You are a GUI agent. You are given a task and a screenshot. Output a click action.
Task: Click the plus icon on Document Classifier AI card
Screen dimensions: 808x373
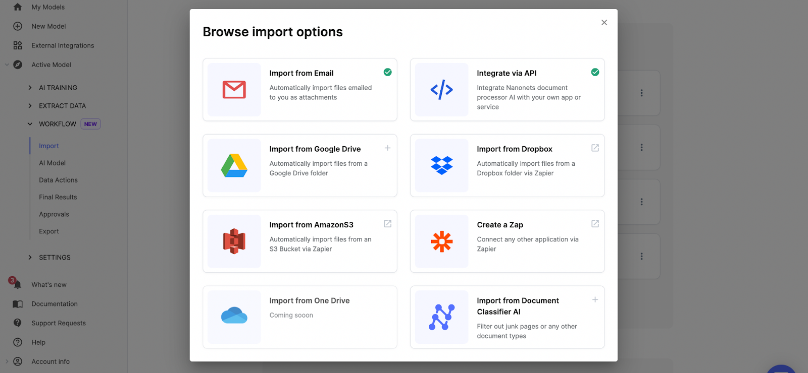tap(595, 299)
